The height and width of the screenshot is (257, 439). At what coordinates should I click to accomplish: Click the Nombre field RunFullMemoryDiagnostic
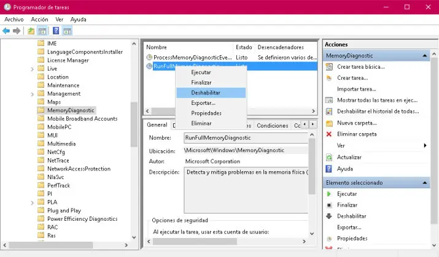pos(246,138)
